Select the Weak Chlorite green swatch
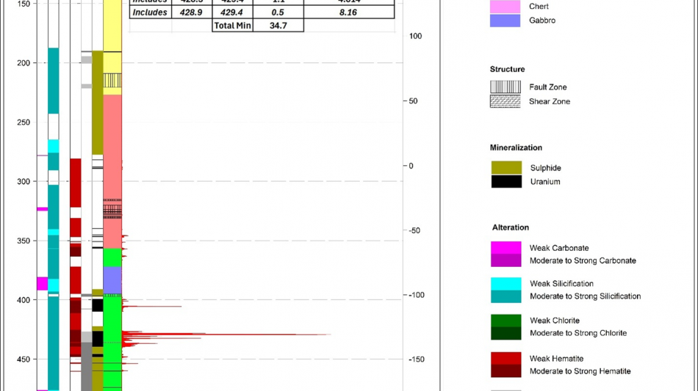This screenshot has height=391, width=698. click(x=506, y=321)
